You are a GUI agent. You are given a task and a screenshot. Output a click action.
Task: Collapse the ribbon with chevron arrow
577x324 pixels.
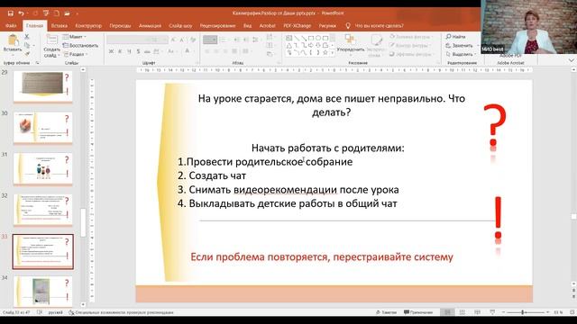tap(571, 60)
